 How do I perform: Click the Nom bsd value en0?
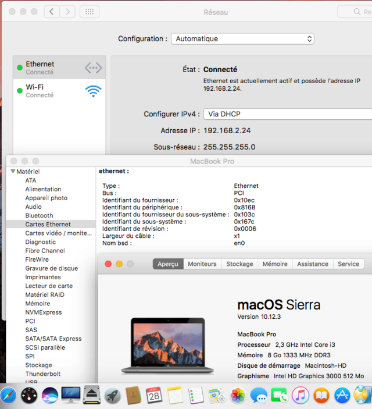point(239,243)
